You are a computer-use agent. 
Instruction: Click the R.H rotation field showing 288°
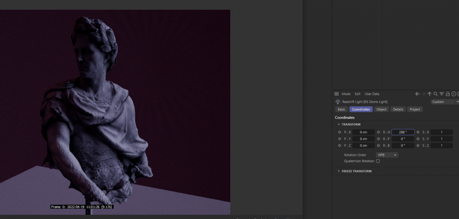(403, 132)
